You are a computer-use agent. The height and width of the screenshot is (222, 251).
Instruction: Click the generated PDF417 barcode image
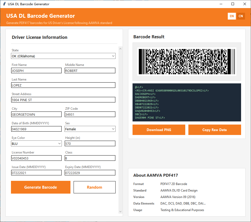tap(187, 62)
